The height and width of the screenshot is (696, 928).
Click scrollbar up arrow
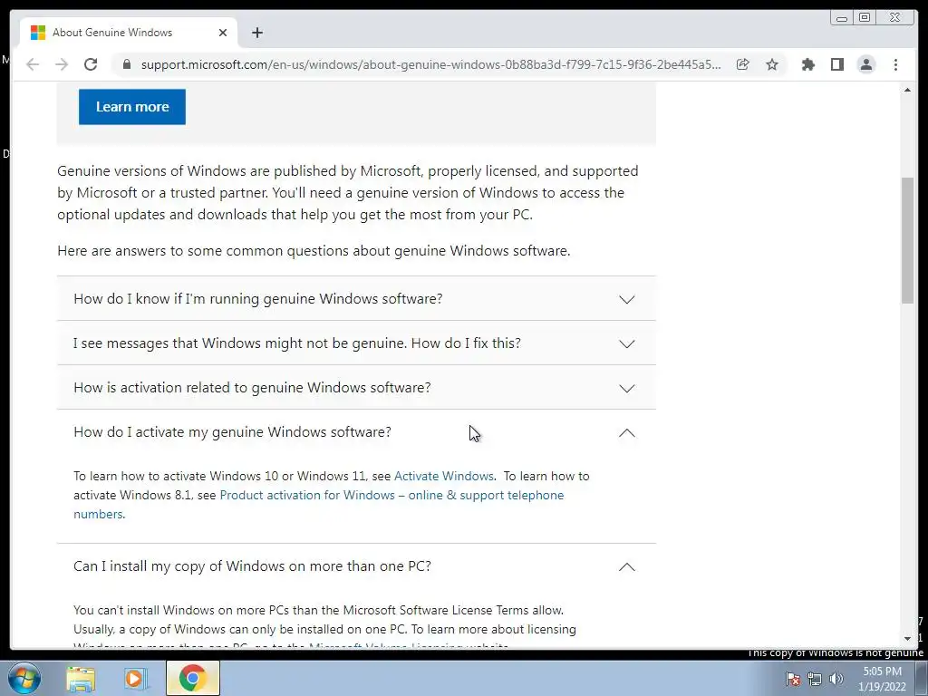click(x=907, y=90)
